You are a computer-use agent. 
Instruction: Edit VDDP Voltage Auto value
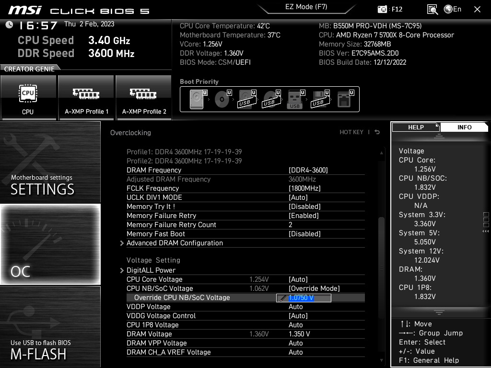click(x=295, y=307)
